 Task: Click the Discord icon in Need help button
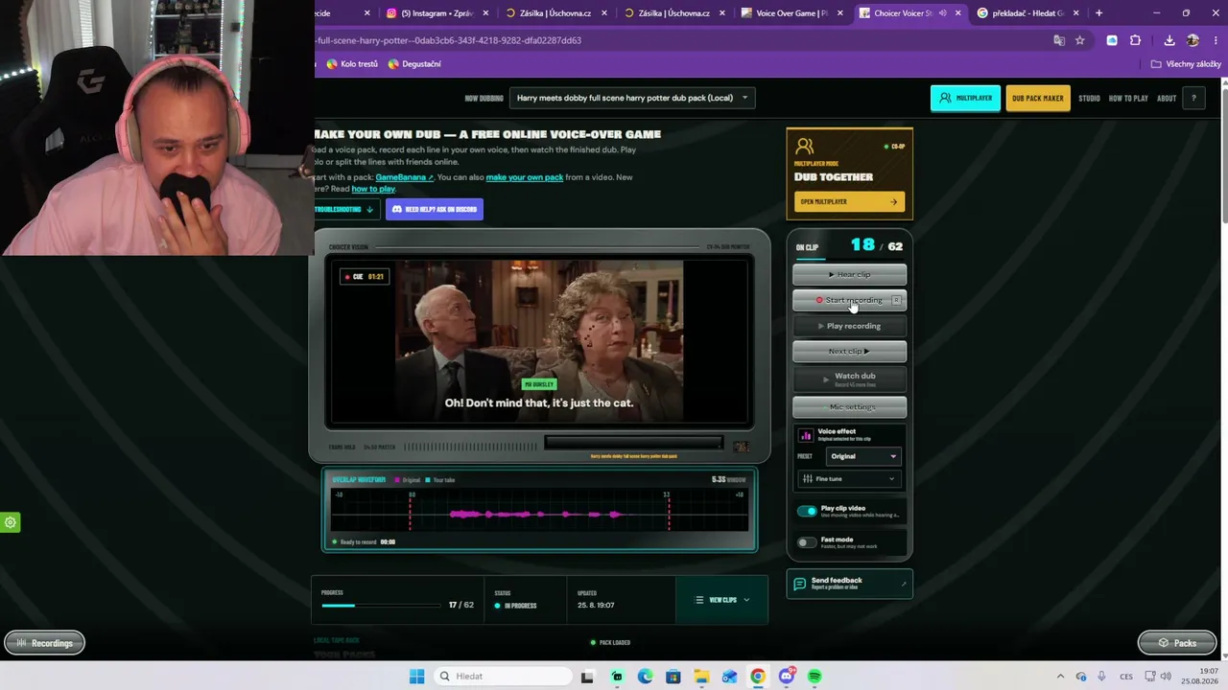[397, 209]
